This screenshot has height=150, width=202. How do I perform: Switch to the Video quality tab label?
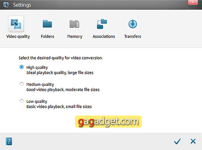(18, 37)
